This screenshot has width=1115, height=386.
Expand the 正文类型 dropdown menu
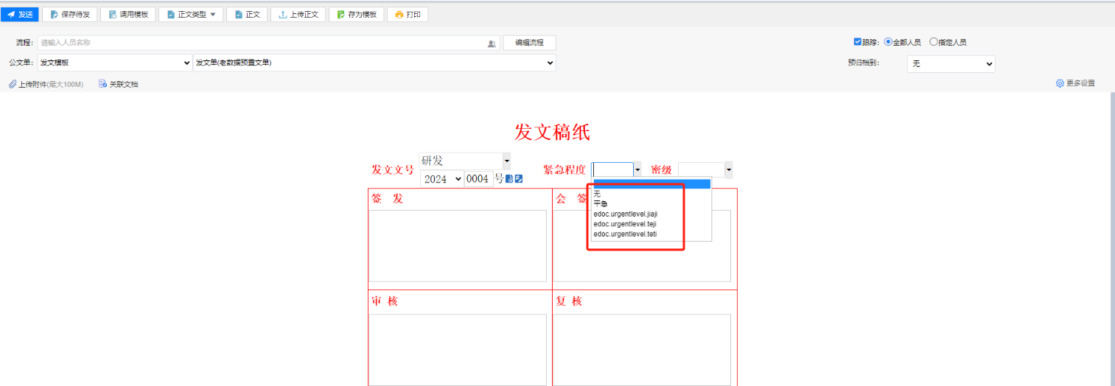tap(212, 15)
